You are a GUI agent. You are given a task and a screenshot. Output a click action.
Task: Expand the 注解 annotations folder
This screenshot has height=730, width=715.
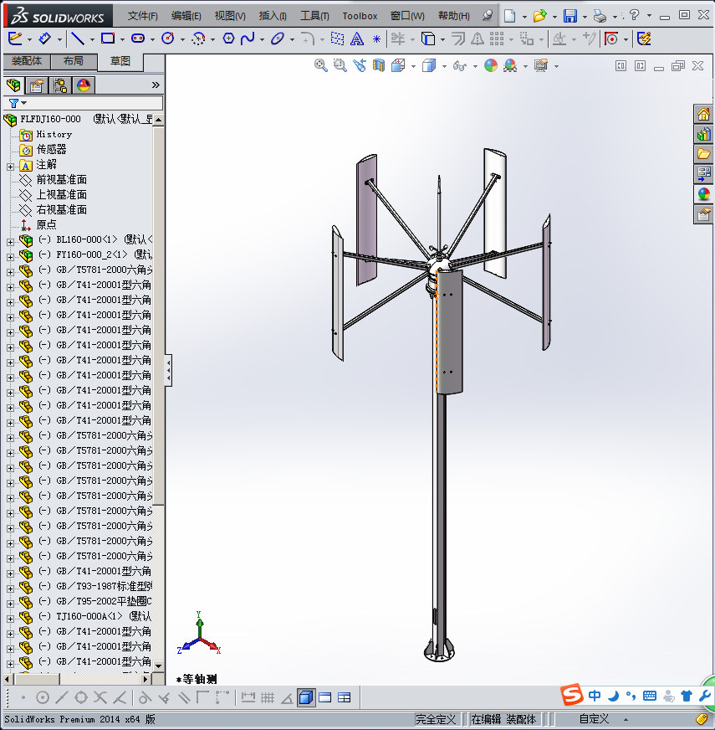click(x=10, y=165)
